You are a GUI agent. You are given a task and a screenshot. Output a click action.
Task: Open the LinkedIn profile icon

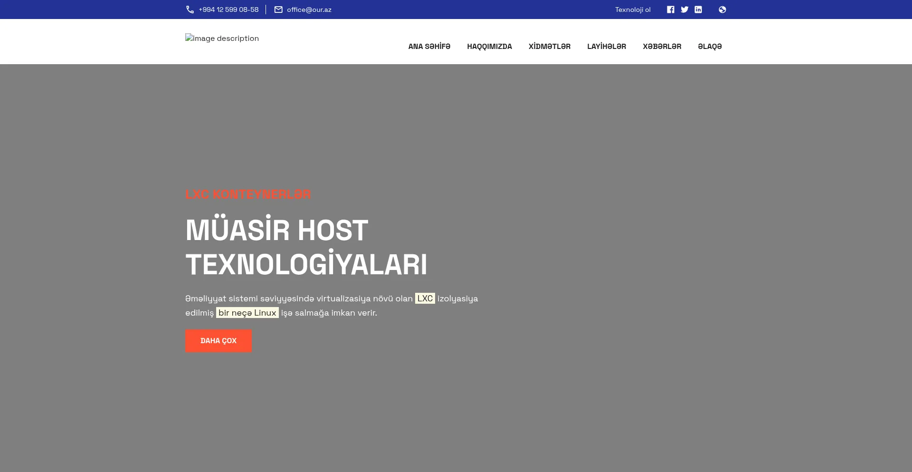[x=698, y=10]
